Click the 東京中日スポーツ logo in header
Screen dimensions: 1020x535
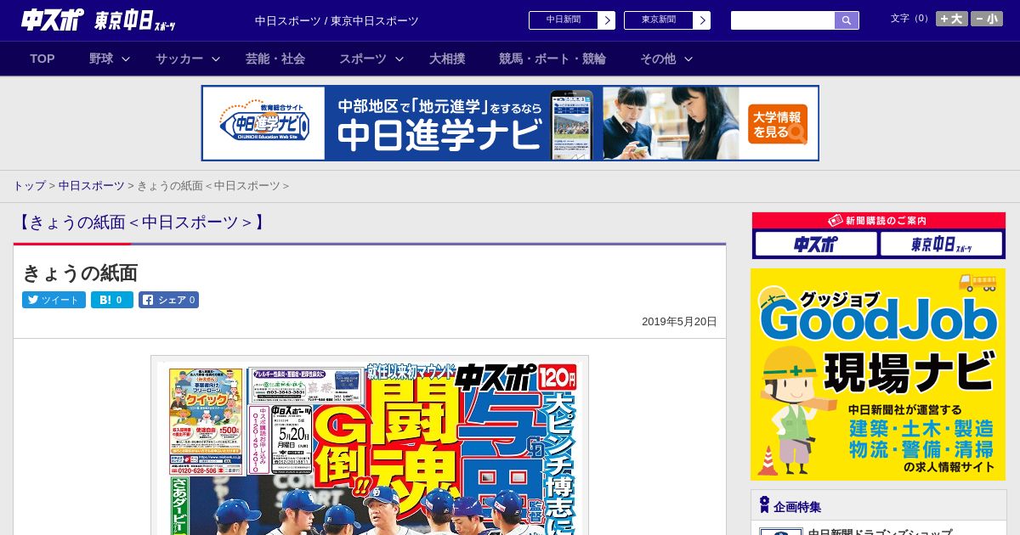[x=135, y=20]
